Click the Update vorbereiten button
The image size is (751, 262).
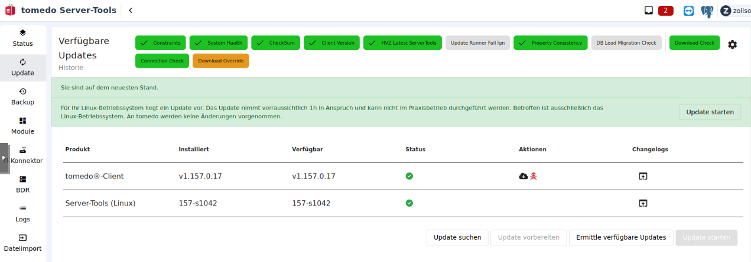pyautogui.click(x=528, y=237)
